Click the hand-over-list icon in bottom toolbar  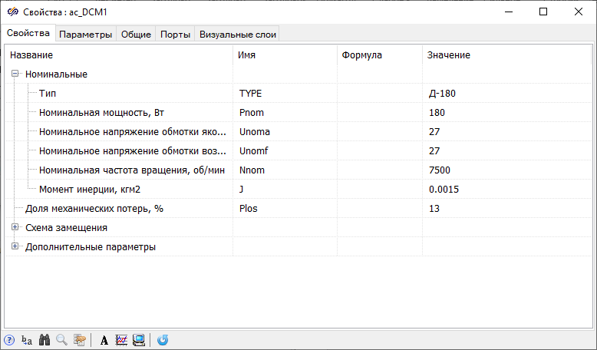point(79,340)
